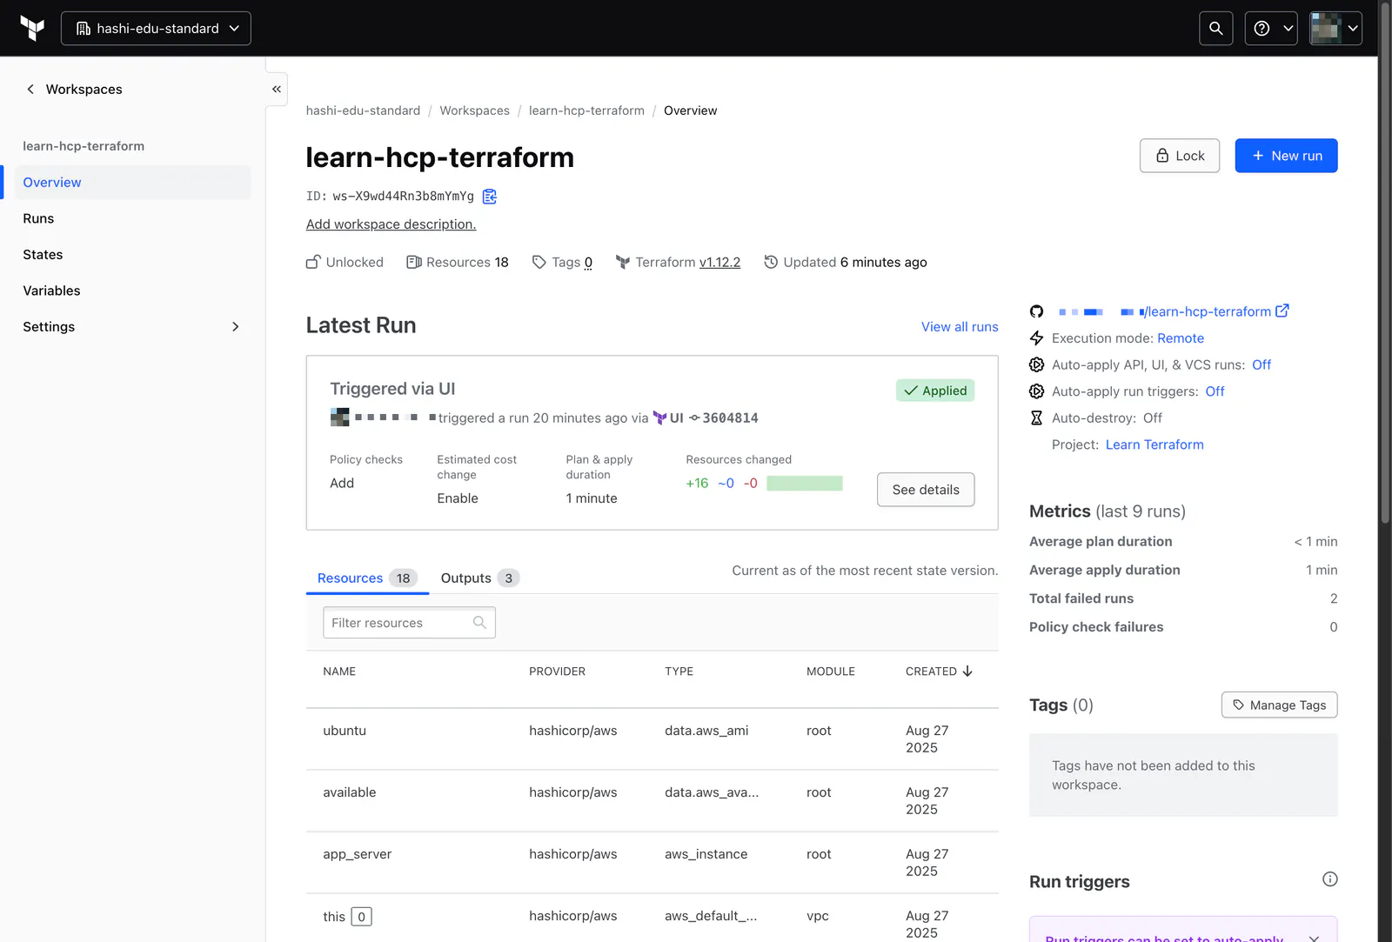This screenshot has height=942, width=1392.
Task: Collapse the sidebar with double-chevron icon
Action: (277, 89)
